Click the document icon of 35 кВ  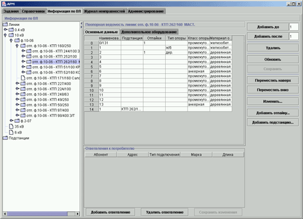pyautogui.click(x=11, y=126)
